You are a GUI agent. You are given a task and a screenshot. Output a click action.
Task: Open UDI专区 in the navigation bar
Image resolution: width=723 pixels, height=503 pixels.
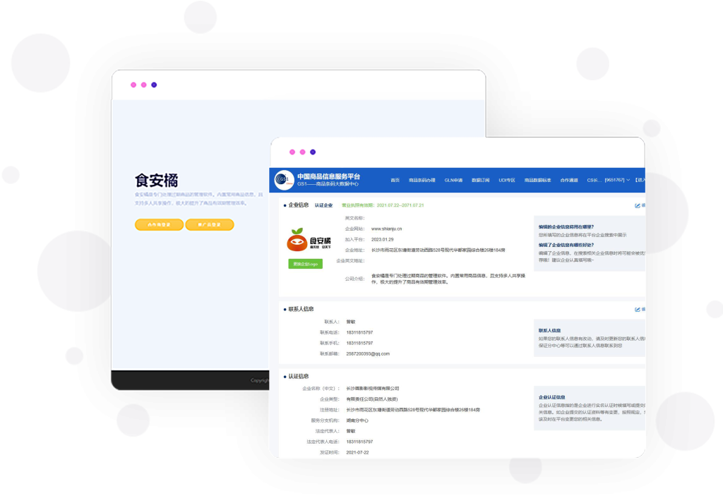507,180
